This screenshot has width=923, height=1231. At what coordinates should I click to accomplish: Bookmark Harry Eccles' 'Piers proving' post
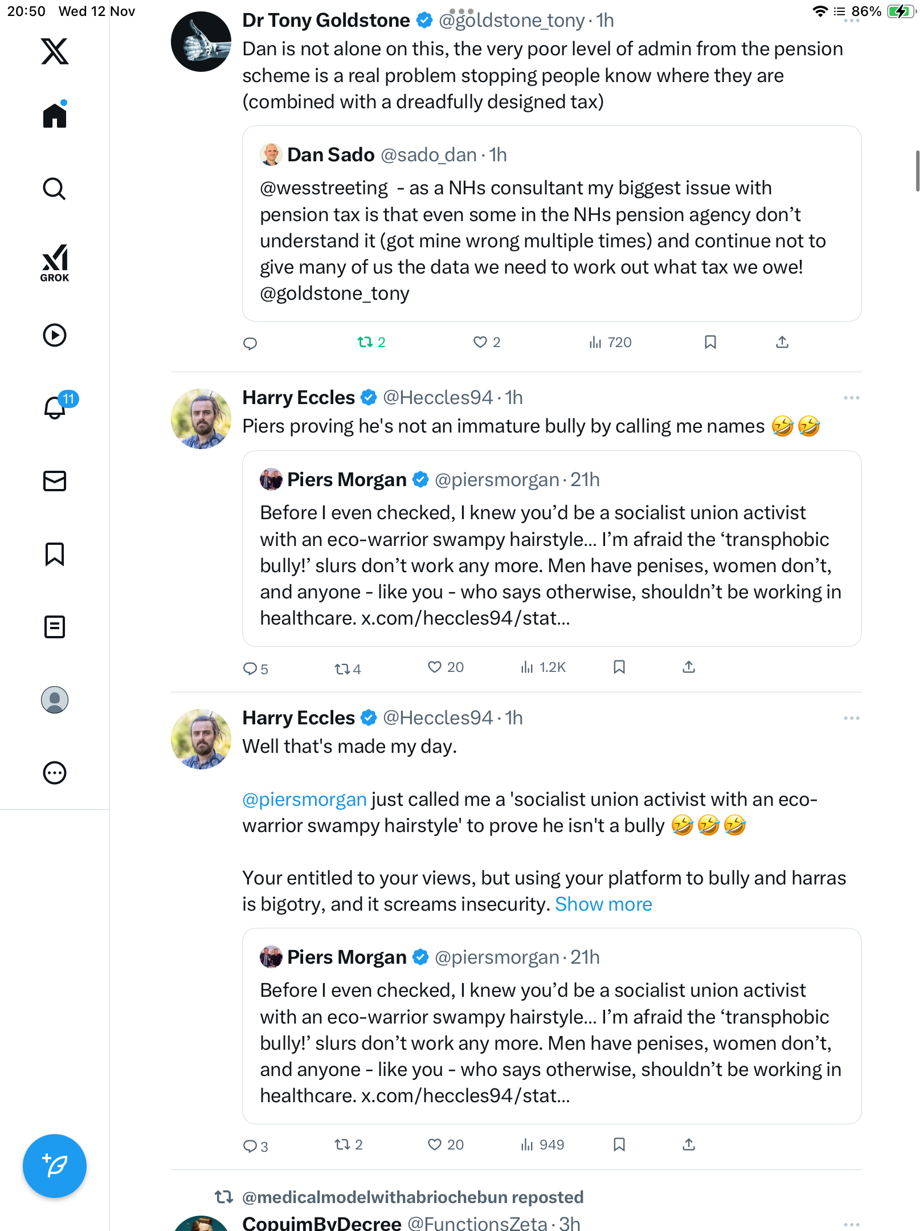pyautogui.click(x=619, y=667)
